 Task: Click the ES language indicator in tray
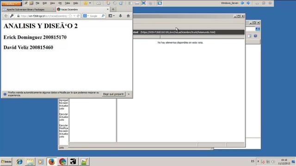pos(253,161)
